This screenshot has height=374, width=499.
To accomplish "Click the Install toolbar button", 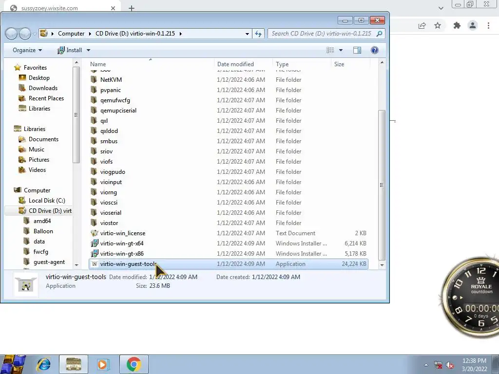I will point(70,50).
